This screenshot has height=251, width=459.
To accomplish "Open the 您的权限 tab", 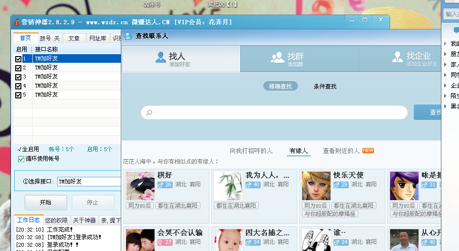I will (x=57, y=220).
